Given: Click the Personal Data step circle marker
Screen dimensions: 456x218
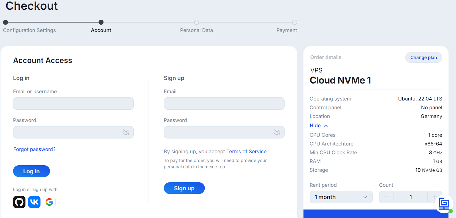Looking at the screenshot, I should (x=197, y=22).
